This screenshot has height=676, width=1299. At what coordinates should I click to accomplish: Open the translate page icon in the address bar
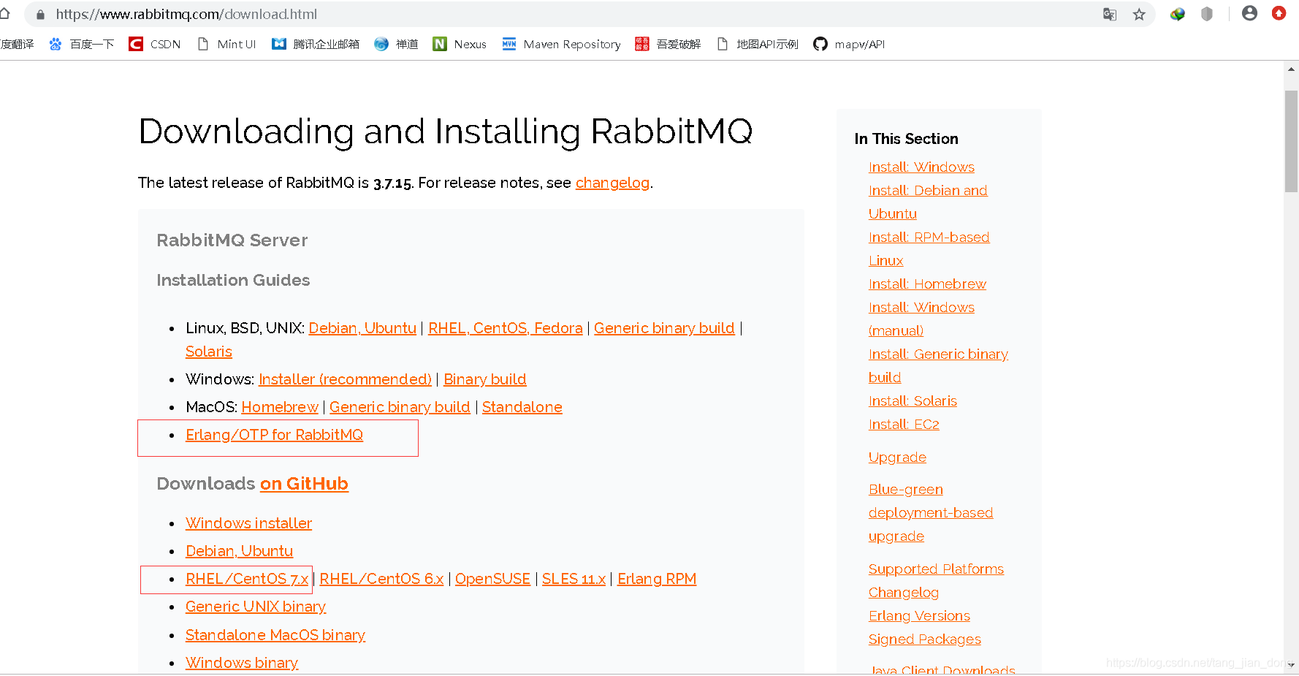tap(1110, 15)
